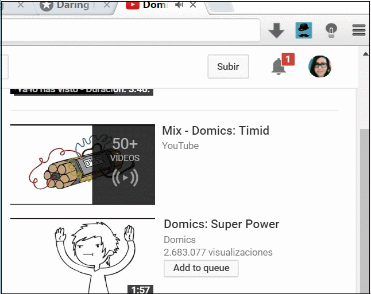
Task: Open the Domics: Super Power video title
Action: point(221,224)
